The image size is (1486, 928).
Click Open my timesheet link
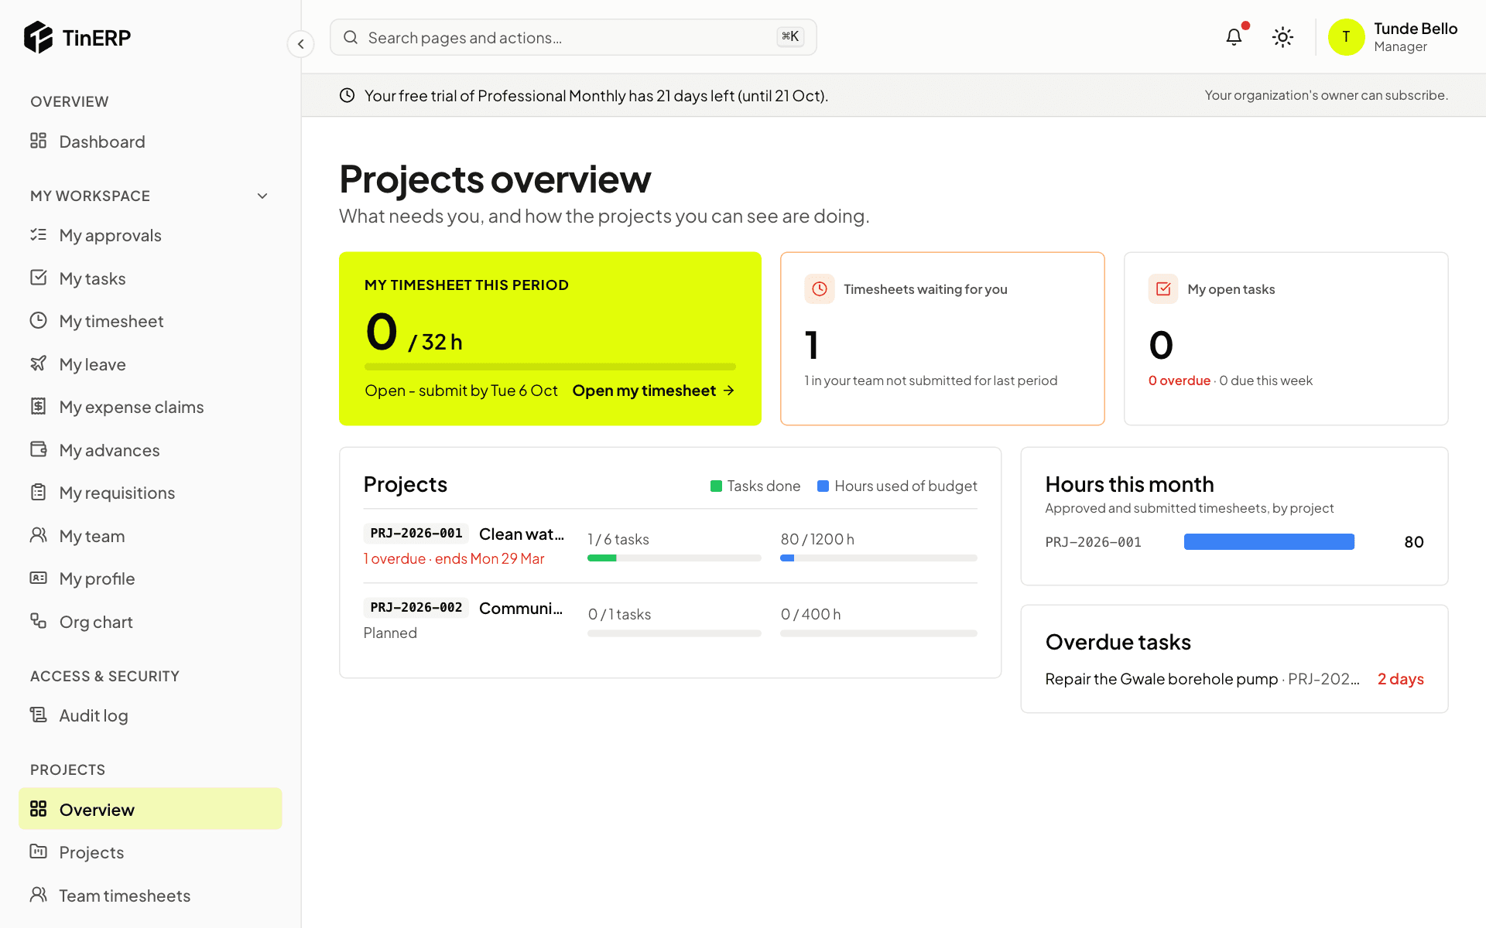(x=653, y=391)
